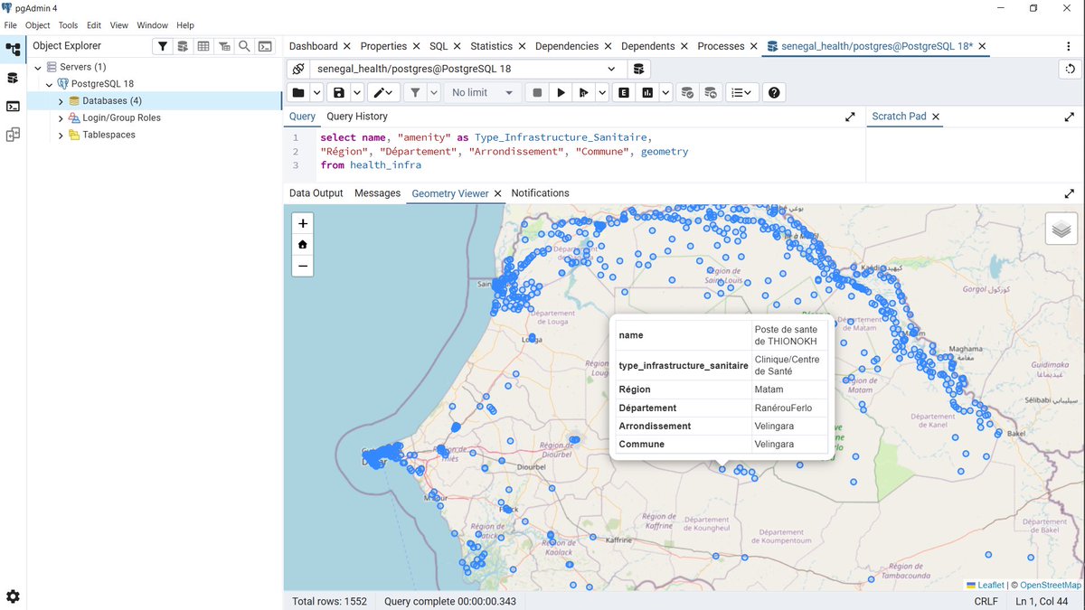Screen dimensions: 1085x610
Task: Zoom in on the map
Action: [303, 223]
